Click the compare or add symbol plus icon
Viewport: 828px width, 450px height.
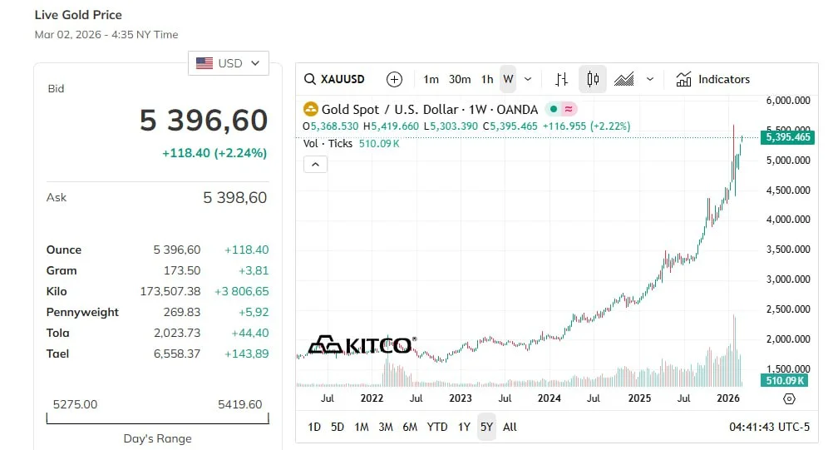(394, 80)
